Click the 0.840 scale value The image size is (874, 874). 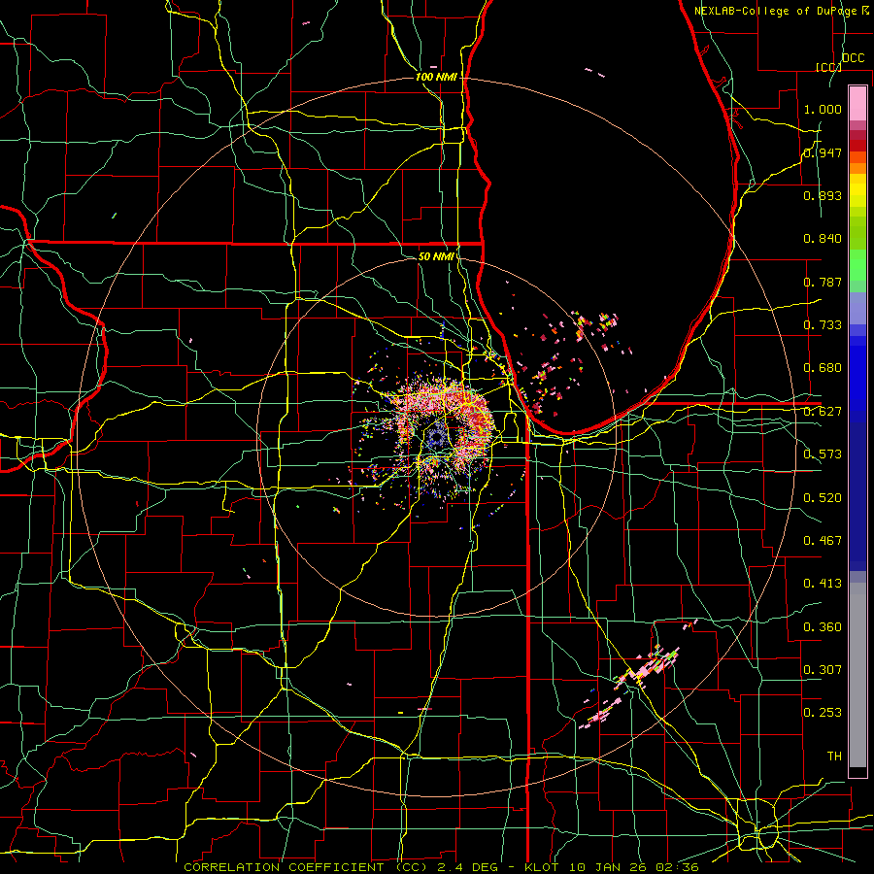pyautogui.click(x=823, y=239)
